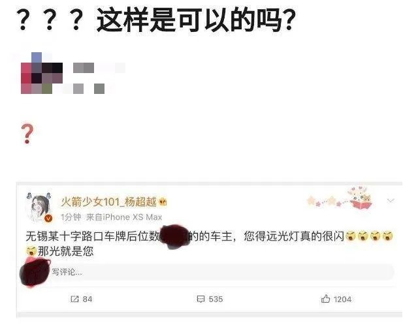Image resolution: width=418 pixels, height=336 pixels.
Task: Open the 火箭少女101_杨超越 profile link
Action: coord(109,202)
